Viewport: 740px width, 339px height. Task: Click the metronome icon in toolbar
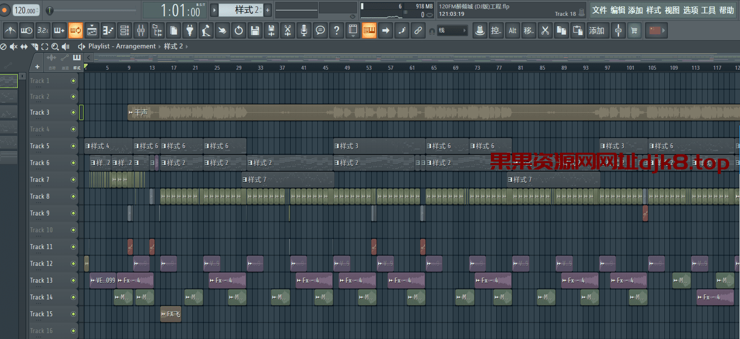point(10,31)
